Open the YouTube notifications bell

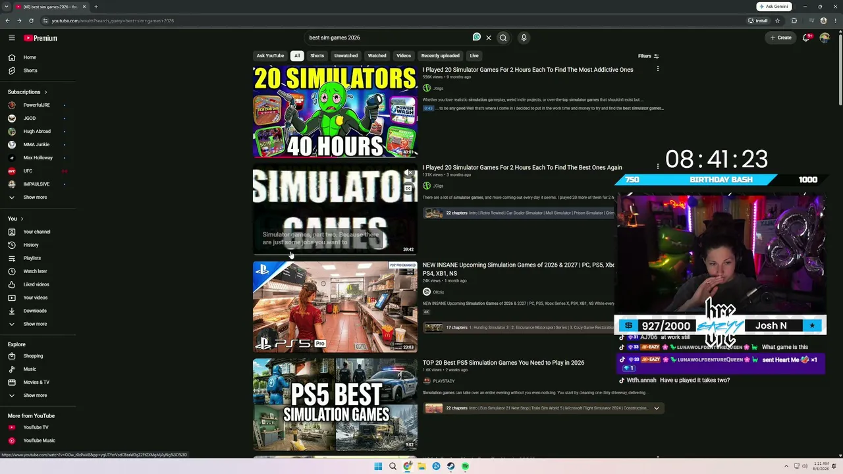point(806,38)
